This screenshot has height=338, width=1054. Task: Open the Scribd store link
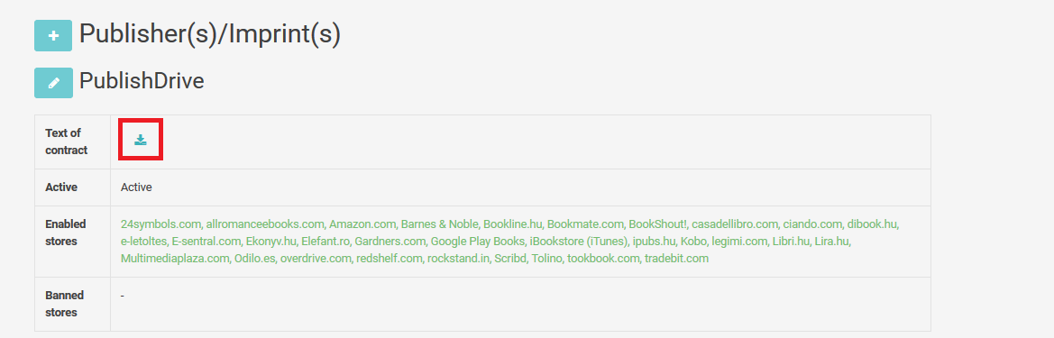tap(510, 259)
